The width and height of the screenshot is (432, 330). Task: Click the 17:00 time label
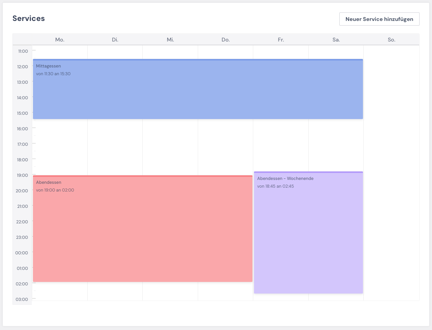(22, 144)
